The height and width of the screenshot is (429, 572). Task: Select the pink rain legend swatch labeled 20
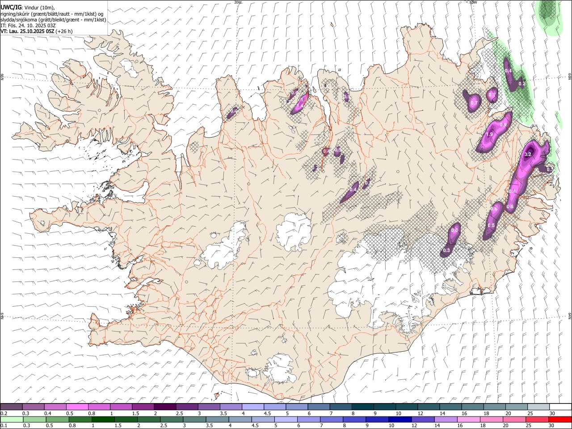[514, 419]
